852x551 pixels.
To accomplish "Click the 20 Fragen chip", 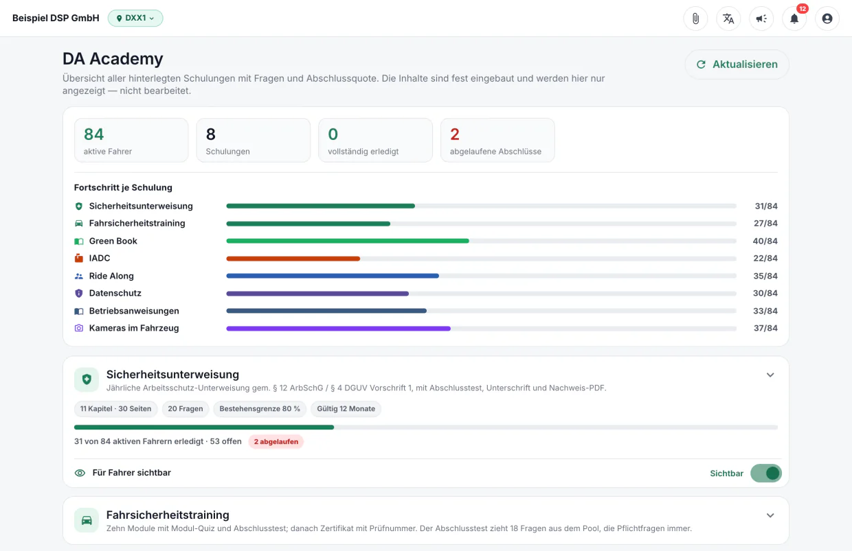I will pos(186,409).
